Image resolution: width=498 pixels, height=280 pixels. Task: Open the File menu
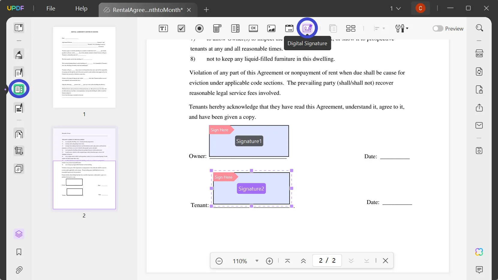(x=51, y=8)
